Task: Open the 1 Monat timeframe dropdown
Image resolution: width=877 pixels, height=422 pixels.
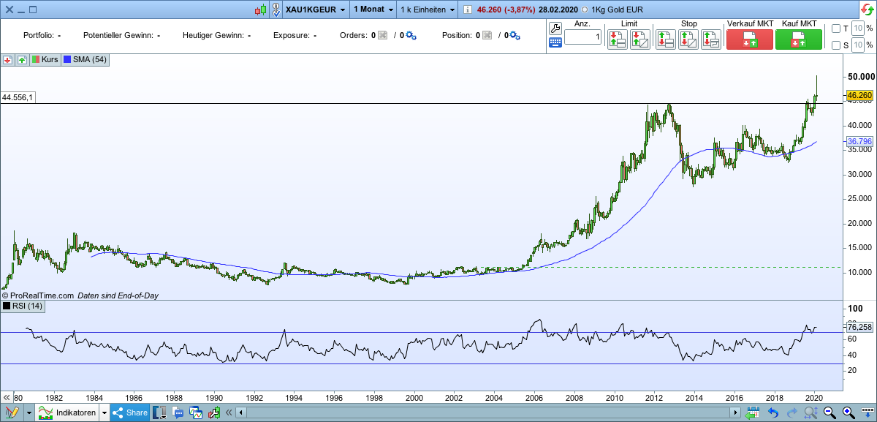Action: [x=373, y=10]
